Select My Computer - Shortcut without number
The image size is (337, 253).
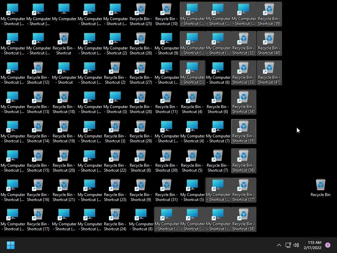[x=64, y=73]
